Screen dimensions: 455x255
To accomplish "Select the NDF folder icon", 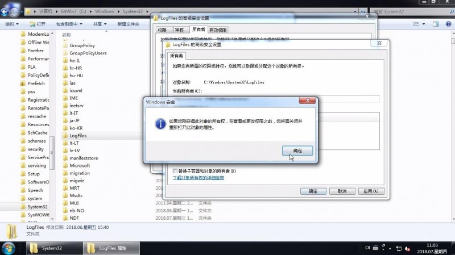I will point(65,218).
